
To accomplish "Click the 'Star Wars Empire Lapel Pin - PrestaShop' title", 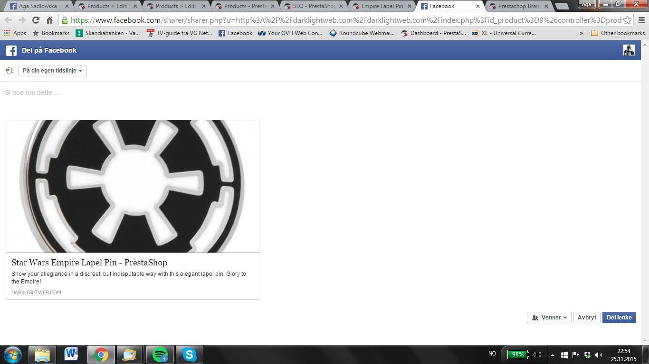I will pyautogui.click(x=89, y=263).
